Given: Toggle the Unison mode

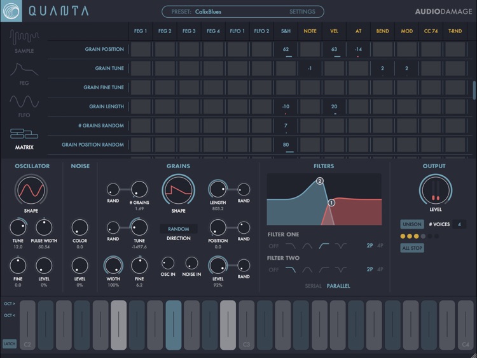Looking at the screenshot, I should (411, 224).
